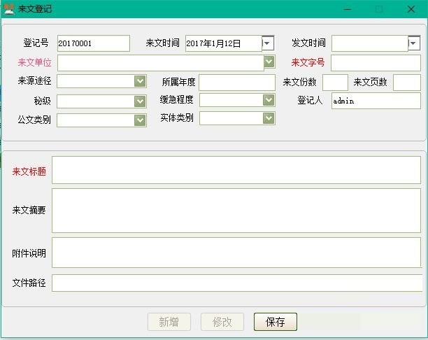The image size is (428, 340).
Task: Click the 来文登记 window title icon
Action: 8,9
